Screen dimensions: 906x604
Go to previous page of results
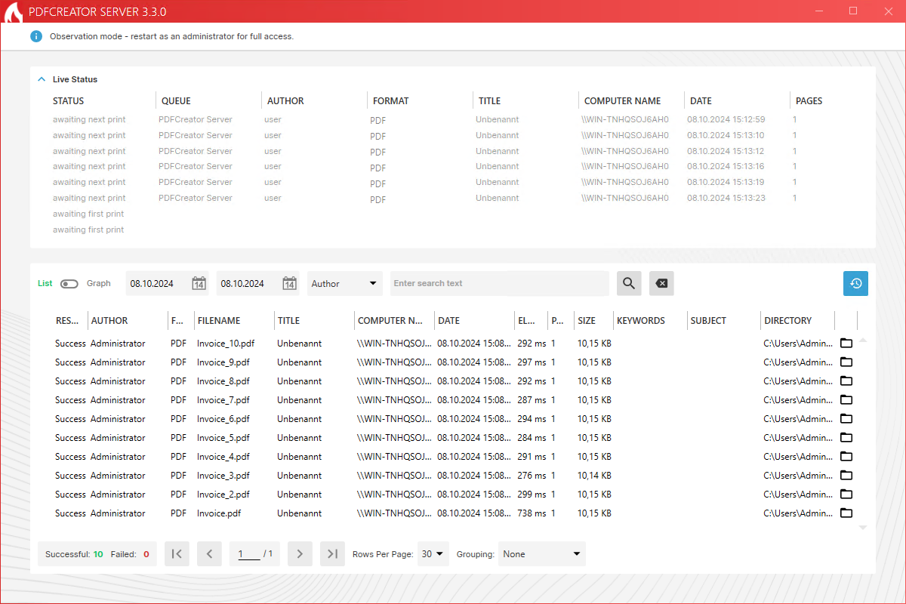[210, 554]
